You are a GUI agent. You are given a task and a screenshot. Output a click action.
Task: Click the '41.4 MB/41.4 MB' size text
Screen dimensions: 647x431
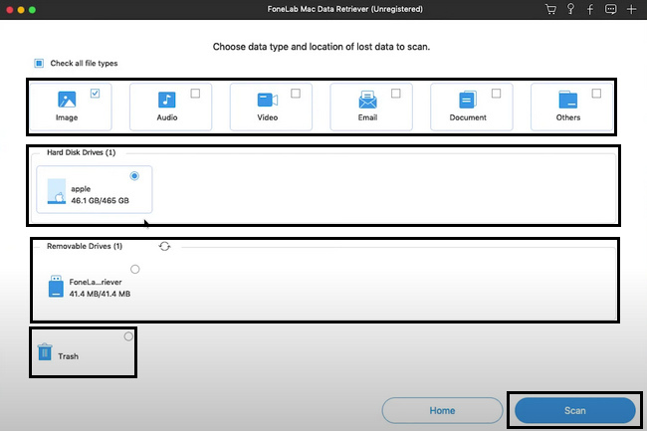pyautogui.click(x=100, y=294)
